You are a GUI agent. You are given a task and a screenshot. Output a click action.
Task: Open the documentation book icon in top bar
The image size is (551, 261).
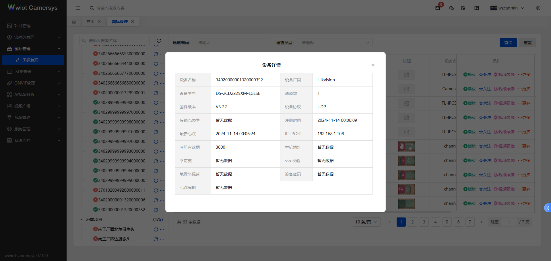tap(476, 8)
